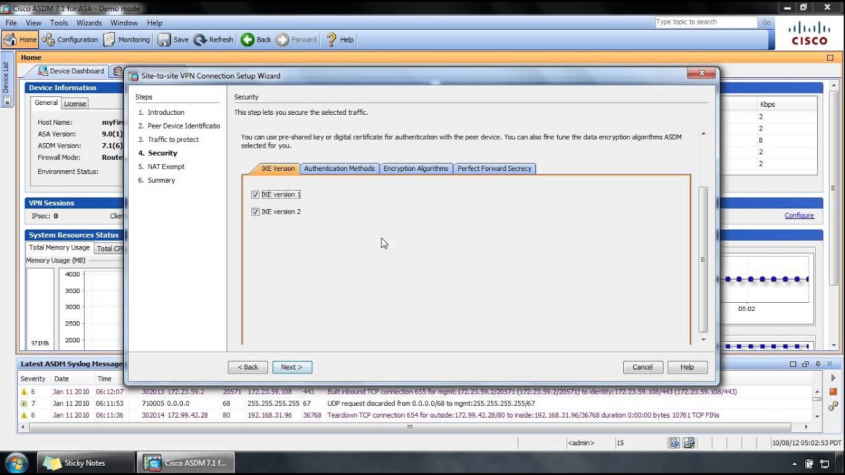Click the VPN wizard title bar icon
The image size is (845, 475).
[133, 76]
